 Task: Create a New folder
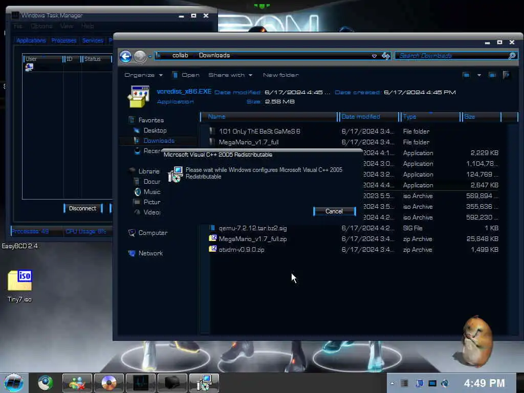(x=281, y=75)
